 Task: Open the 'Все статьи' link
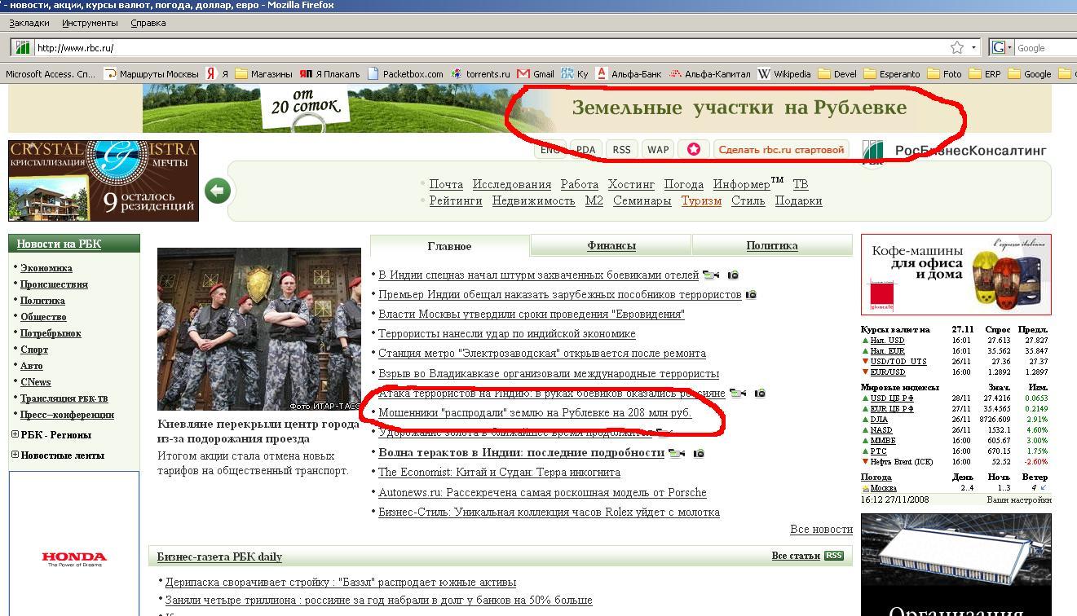point(796,556)
